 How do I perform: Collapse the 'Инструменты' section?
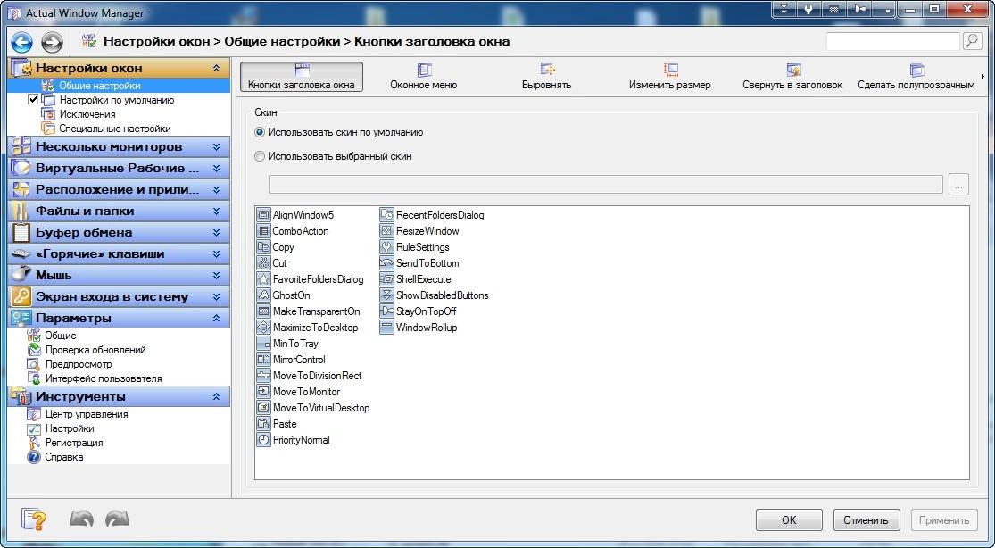216,396
